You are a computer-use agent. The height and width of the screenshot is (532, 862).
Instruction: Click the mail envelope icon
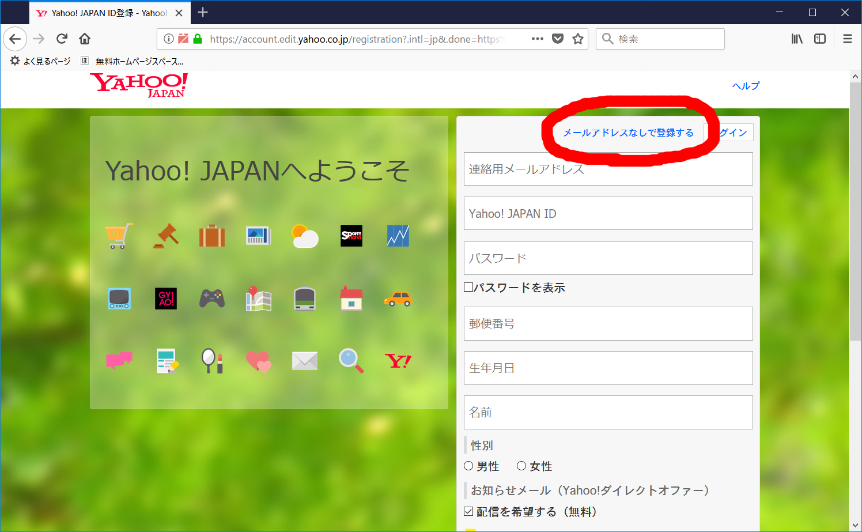305,361
